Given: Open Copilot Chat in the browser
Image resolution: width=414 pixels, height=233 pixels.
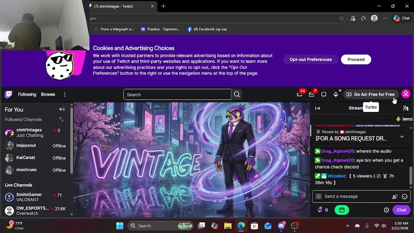Looking at the screenshot, I should [401, 18].
